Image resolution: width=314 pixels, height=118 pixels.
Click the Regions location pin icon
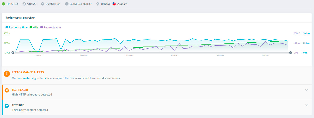click(98, 4)
